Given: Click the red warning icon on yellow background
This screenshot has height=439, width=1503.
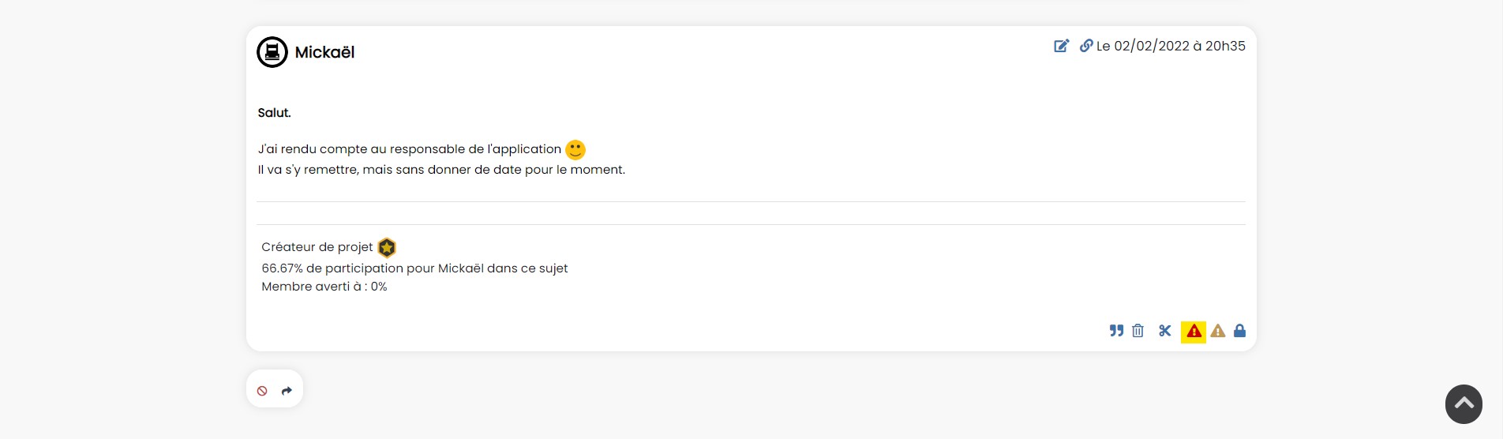Looking at the screenshot, I should [1194, 332].
